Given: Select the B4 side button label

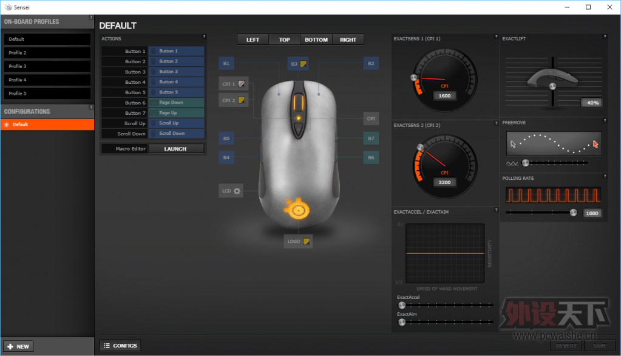Looking at the screenshot, I should click(226, 157).
